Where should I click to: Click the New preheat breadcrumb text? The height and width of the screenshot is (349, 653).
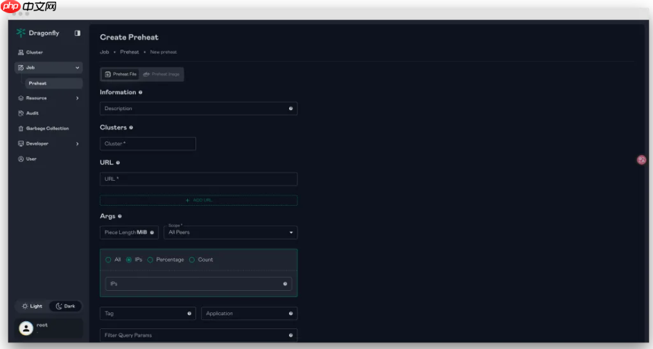point(164,52)
